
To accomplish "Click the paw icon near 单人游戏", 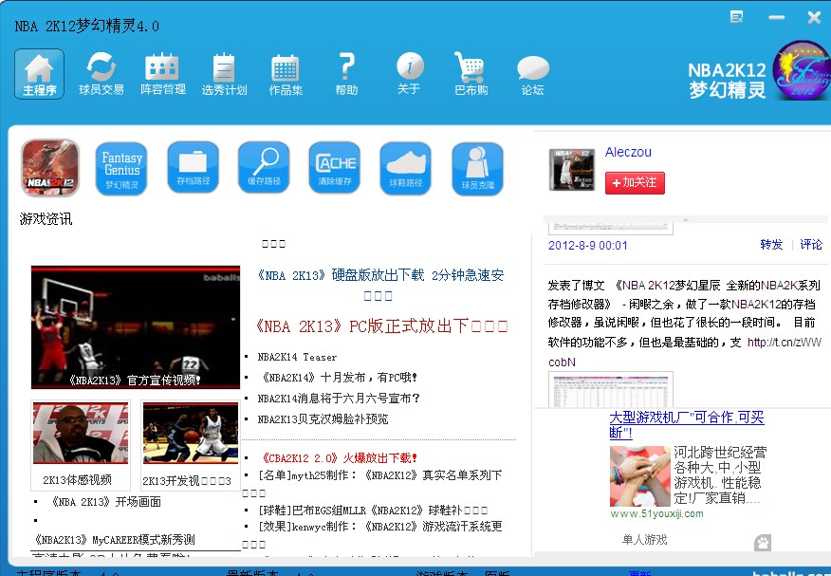I will click(763, 542).
